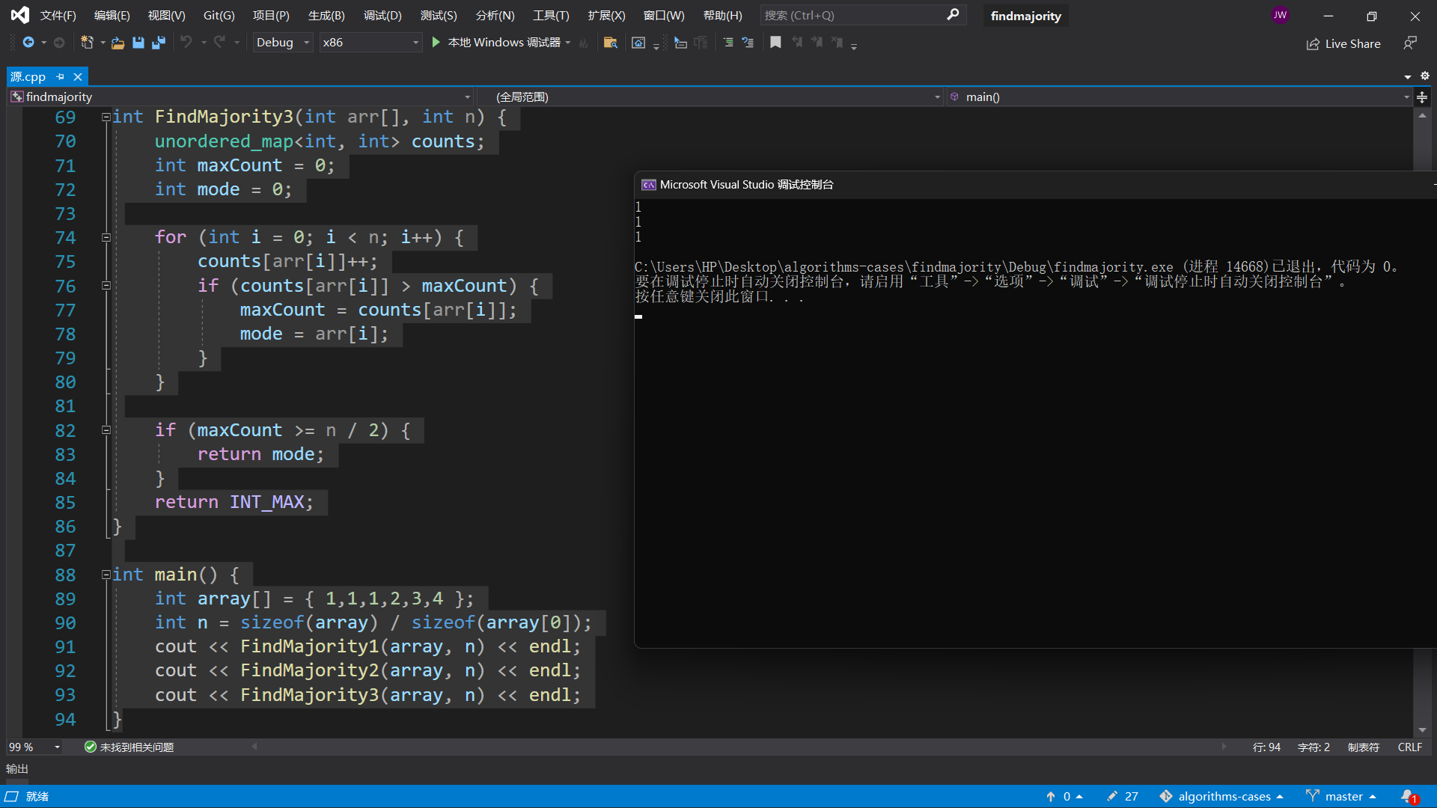Click the Save All icon
1437x808 pixels.
click(158, 43)
